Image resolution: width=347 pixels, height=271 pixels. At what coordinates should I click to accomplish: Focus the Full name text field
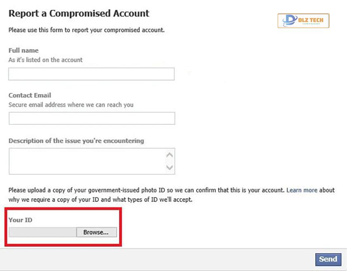91,74
